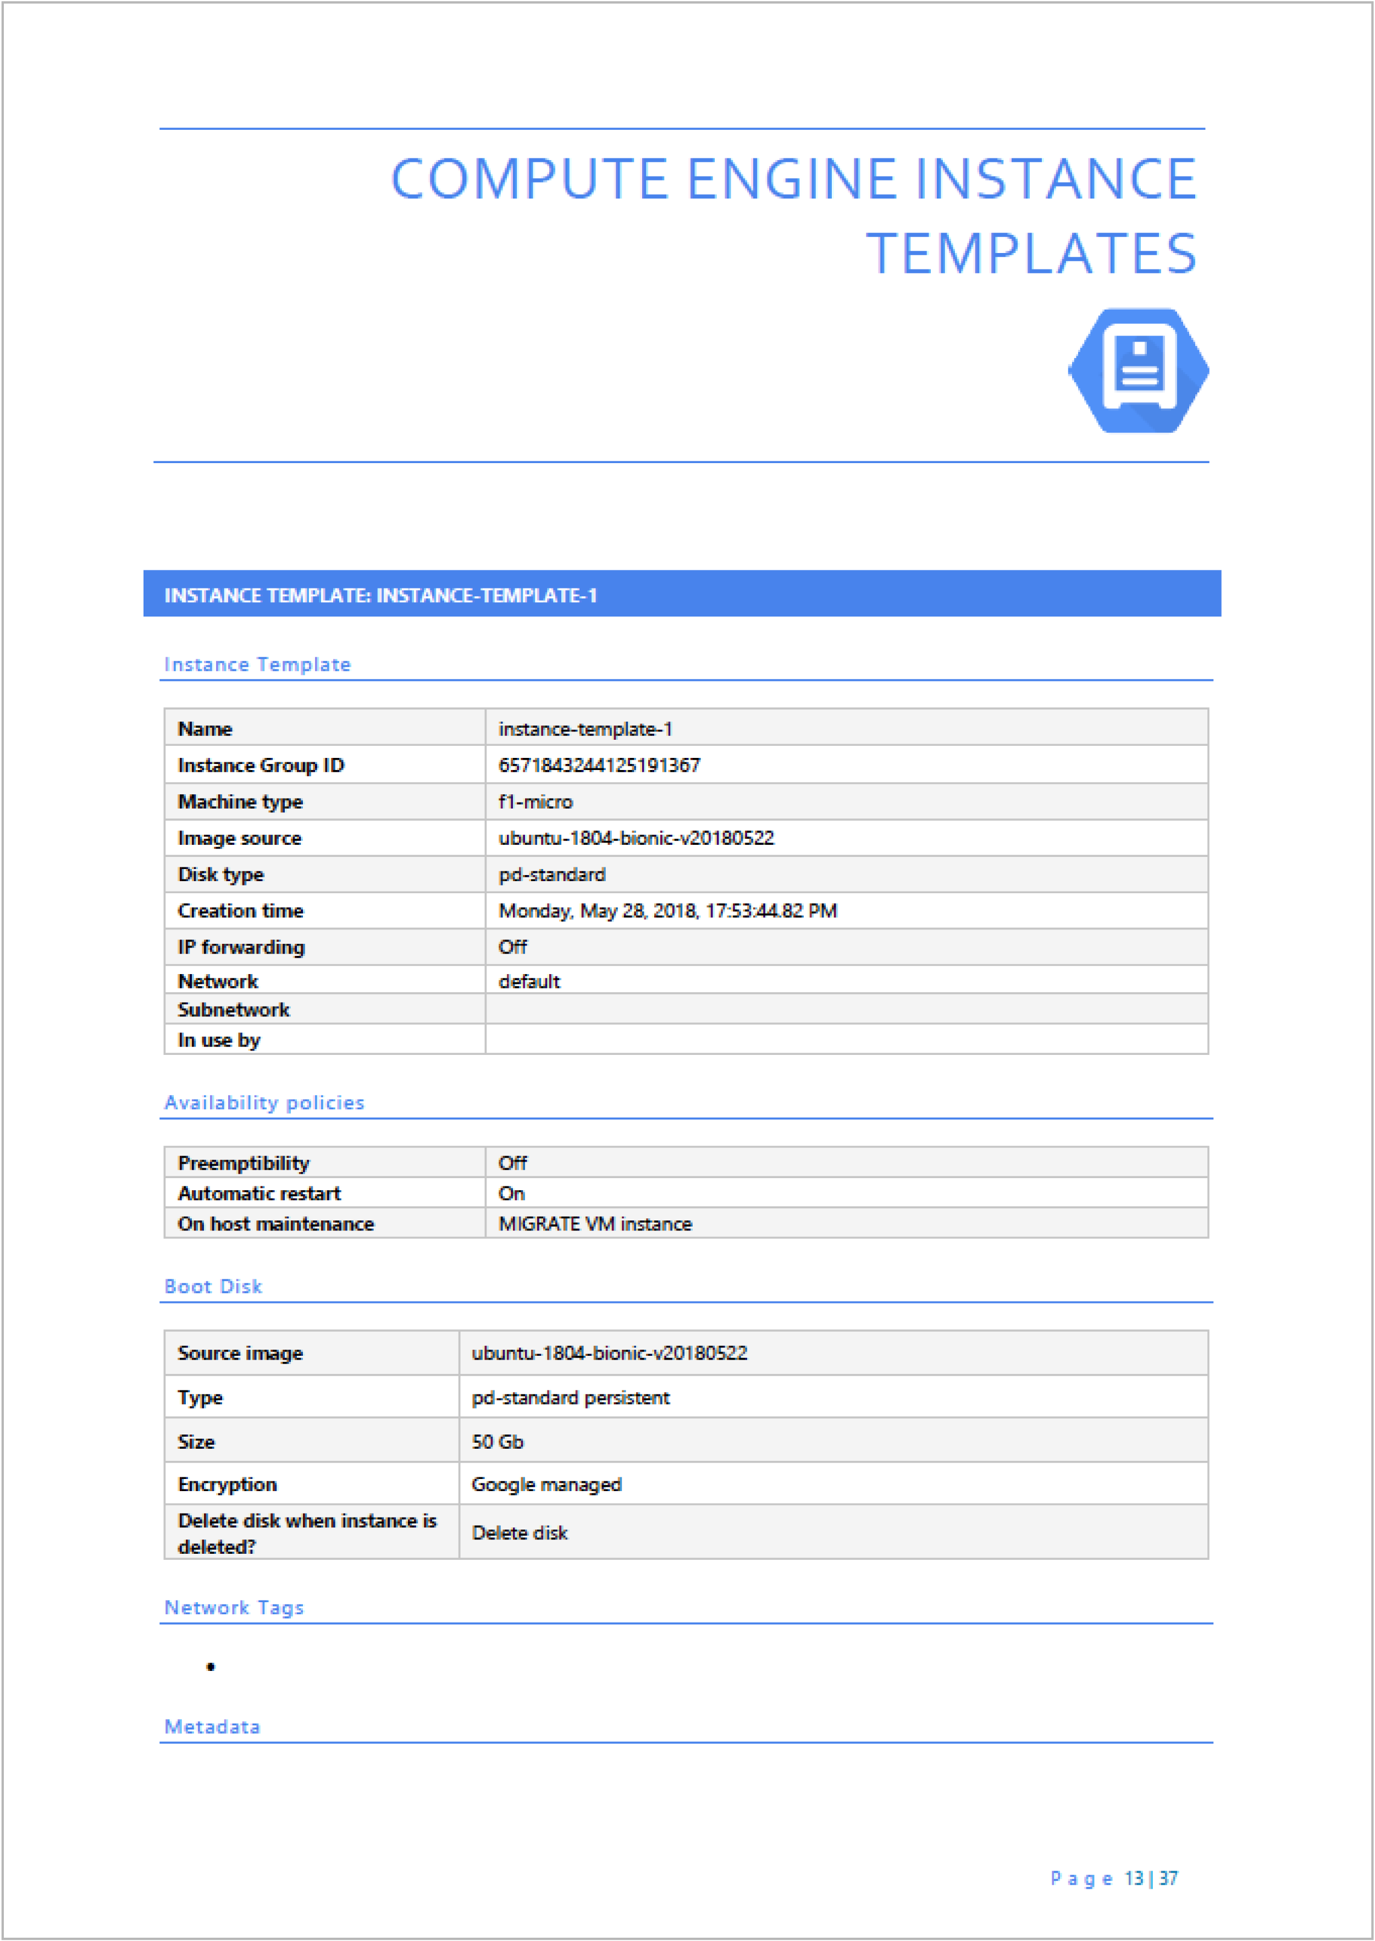
Task: Select the ID value 6571843244125191367
Action: pos(599,766)
